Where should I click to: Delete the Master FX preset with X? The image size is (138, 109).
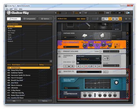point(104,72)
